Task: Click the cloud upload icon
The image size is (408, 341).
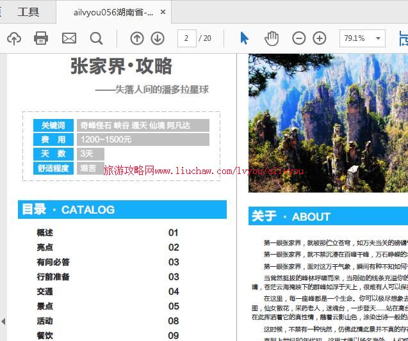Action: tap(13, 38)
